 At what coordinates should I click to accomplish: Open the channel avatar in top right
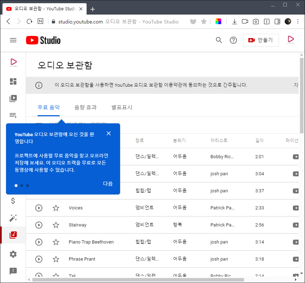coord(291,39)
